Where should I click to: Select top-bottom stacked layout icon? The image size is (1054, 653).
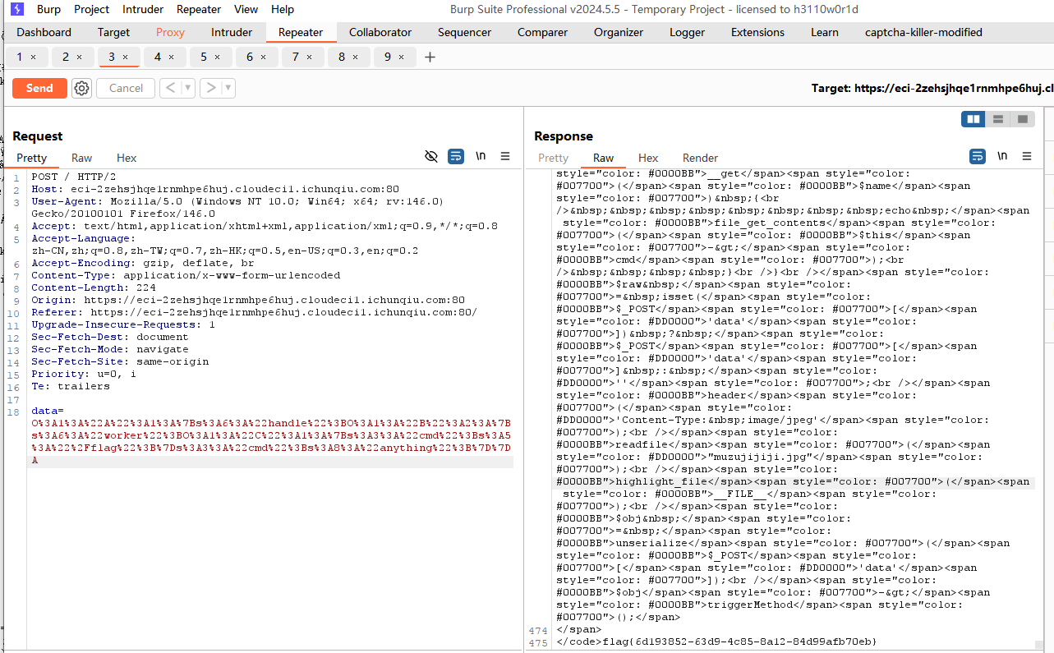(x=998, y=119)
